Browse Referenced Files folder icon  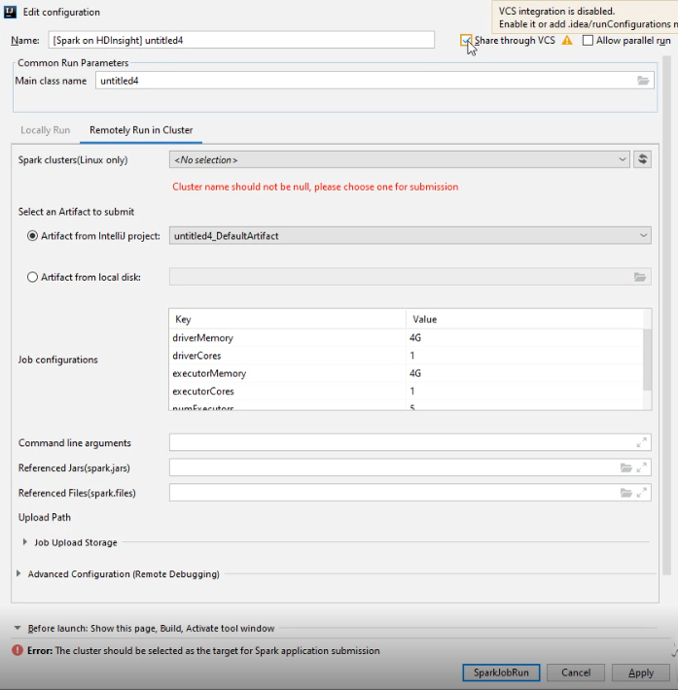(x=626, y=493)
